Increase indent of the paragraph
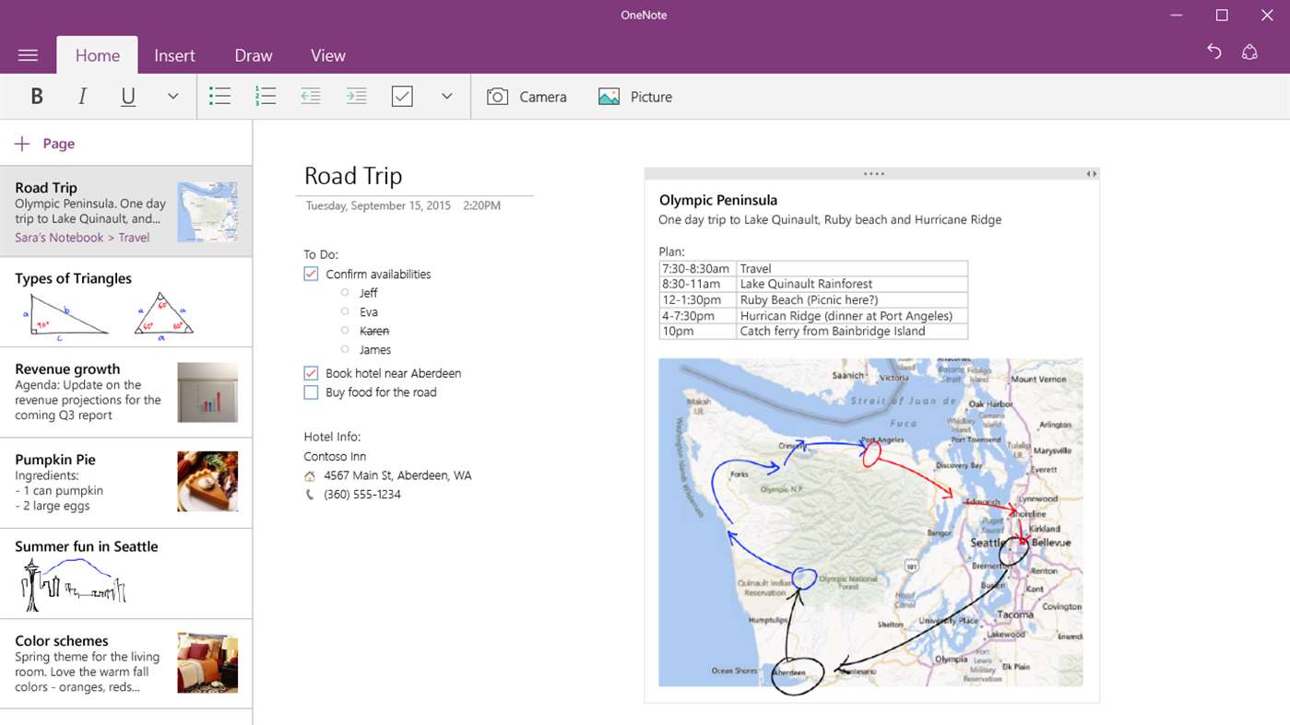Viewport: 1290px width, 725px height. [357, 97]
